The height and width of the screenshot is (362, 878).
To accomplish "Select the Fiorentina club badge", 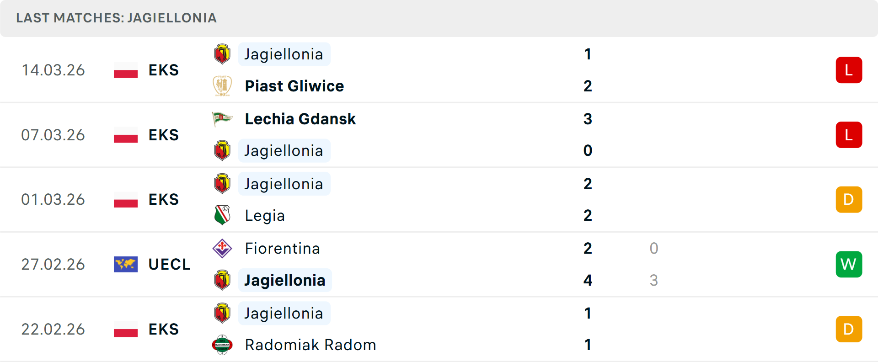I will pyautogui.click(x=222, y=248).
